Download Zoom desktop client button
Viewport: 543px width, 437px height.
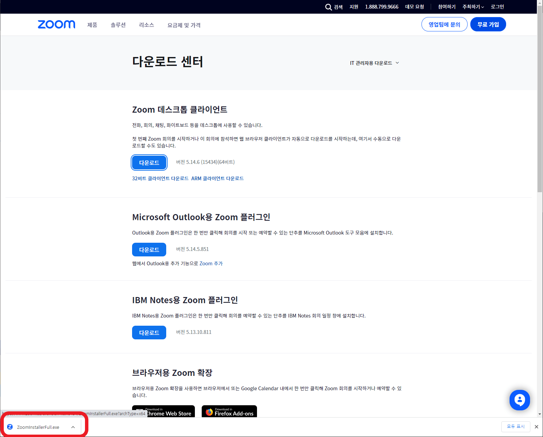[149, 163]
